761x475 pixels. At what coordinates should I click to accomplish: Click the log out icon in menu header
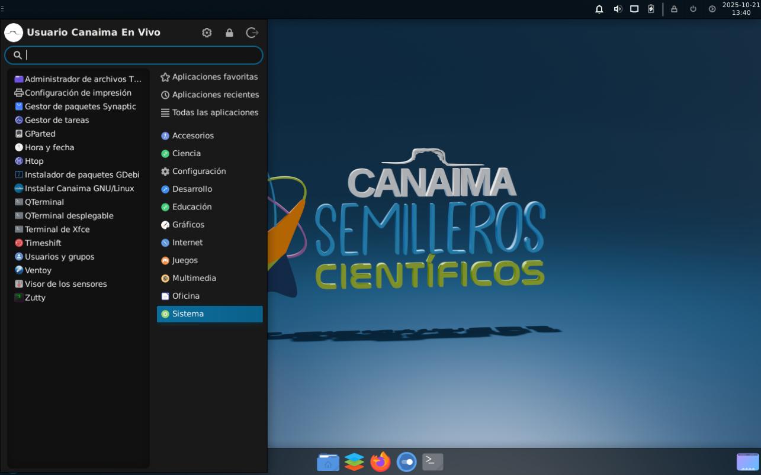coord(252,33)
